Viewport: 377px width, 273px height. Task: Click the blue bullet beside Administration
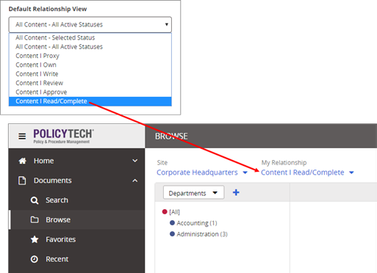click(172, 234)
